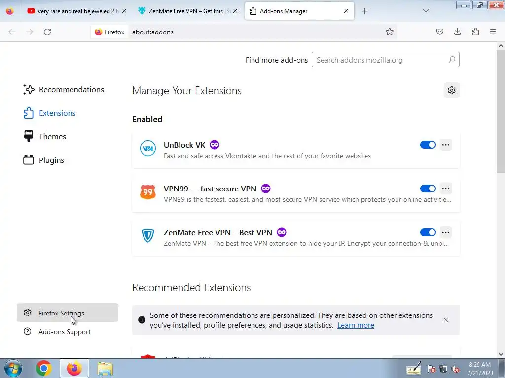Click recommended badge next to ZenMate Free VPN
Image resolution: width=505 pixels, height=378 pixels.
pyautogui.click(x=282, y=232)
